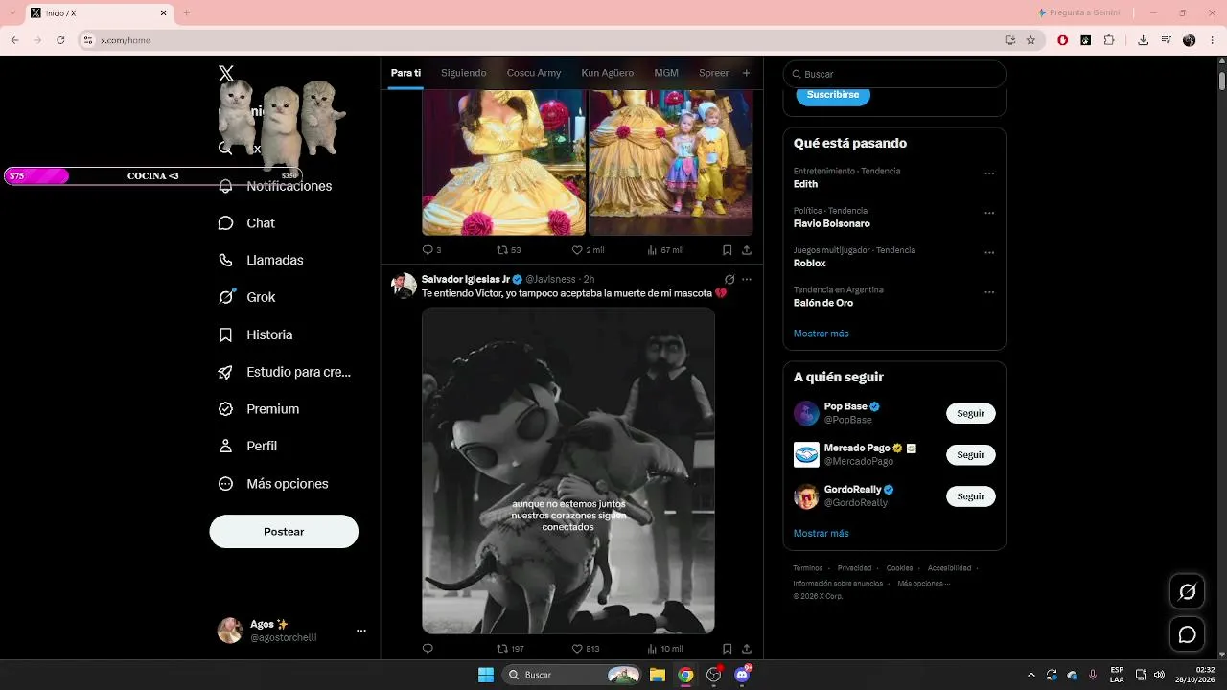This screenshot has width=1227, height=690.
Task: Switch to the Coscu Army tab
Action: (534, 73)
